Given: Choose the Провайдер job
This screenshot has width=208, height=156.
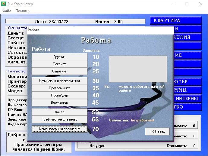Looking at the screenshot, I should [59, 95].
